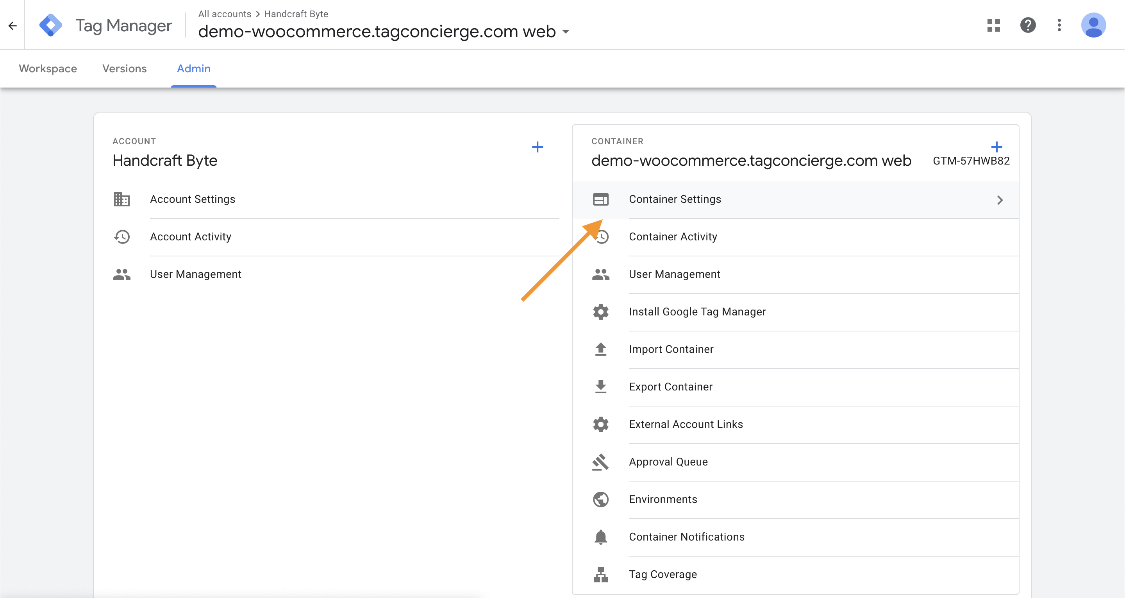Click the Account Activity history icon

[121, 237]
